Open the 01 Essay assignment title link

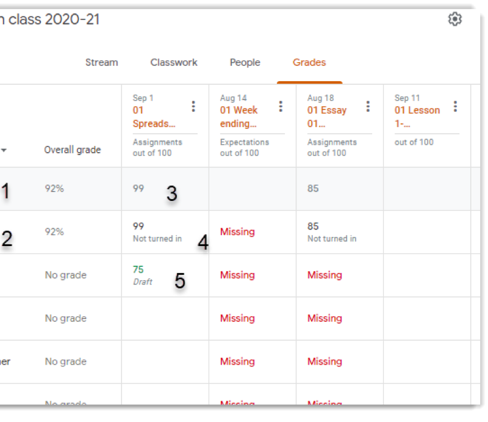pyautogui.click(x=326, y=117)
